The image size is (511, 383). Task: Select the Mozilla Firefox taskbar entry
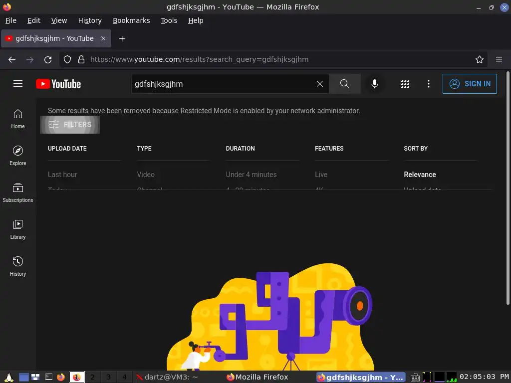coord(257,377)
